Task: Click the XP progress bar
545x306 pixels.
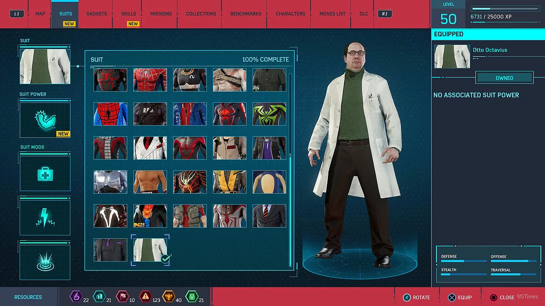Action: 505,9
